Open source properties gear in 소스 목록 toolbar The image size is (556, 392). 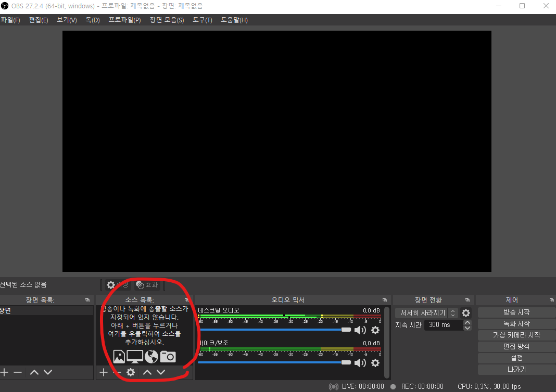(x=131, y=372)
